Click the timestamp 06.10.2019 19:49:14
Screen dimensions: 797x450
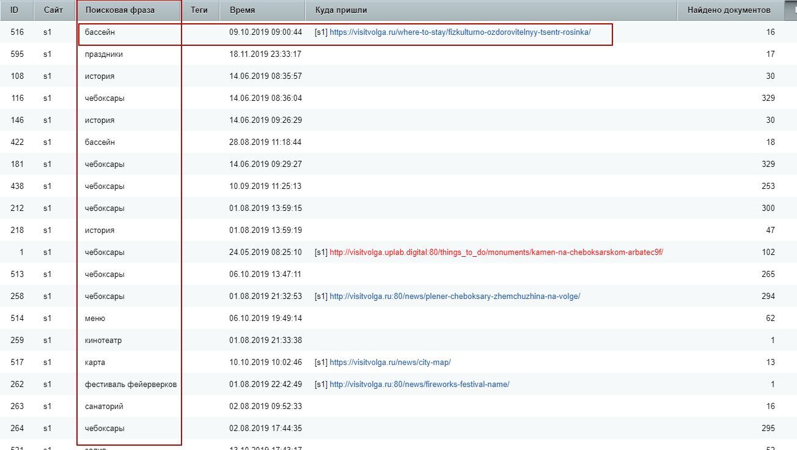tap(265, 319)
